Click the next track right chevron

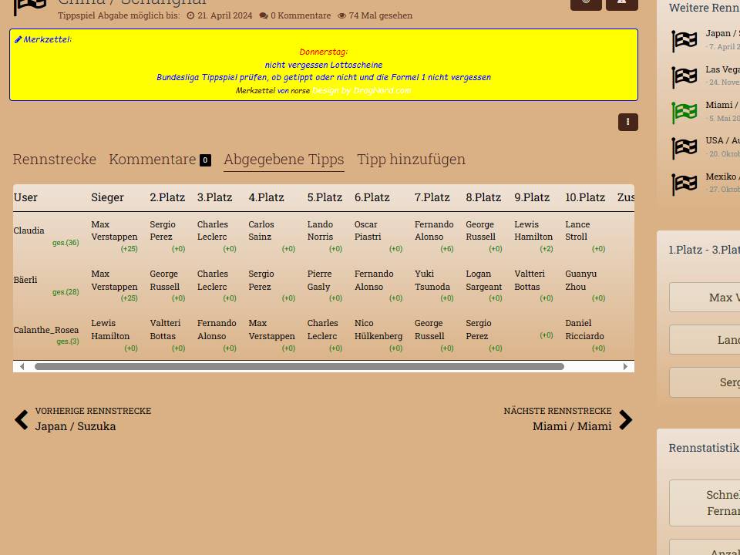[x=625, y=420]
